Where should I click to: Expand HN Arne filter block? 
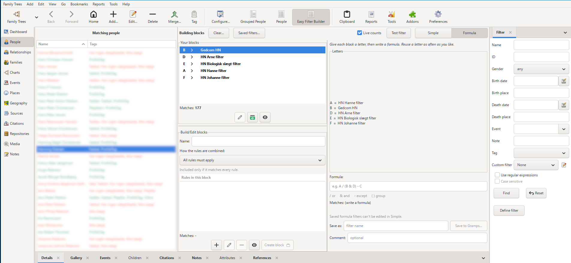[192, 57]
